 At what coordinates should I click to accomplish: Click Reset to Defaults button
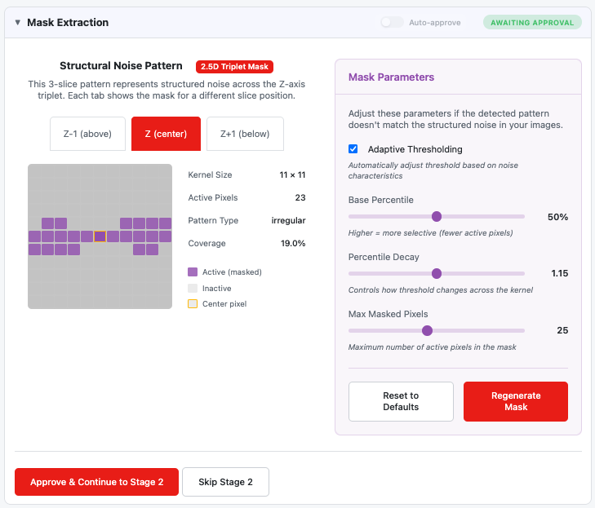401,401
